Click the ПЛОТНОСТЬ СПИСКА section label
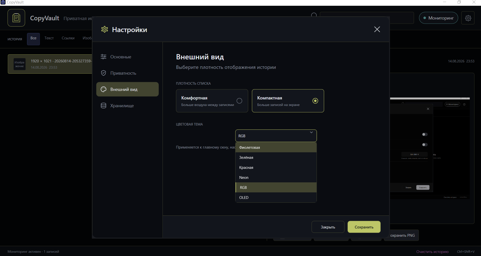This screenshot has width=481, height=256. pos(193,83)
